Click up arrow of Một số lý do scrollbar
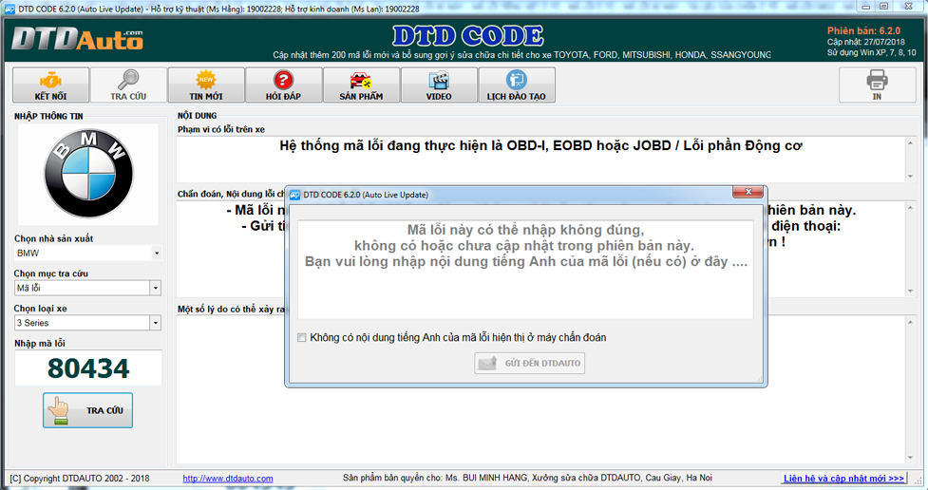The image size is (928, 490). tap(910, 322)
